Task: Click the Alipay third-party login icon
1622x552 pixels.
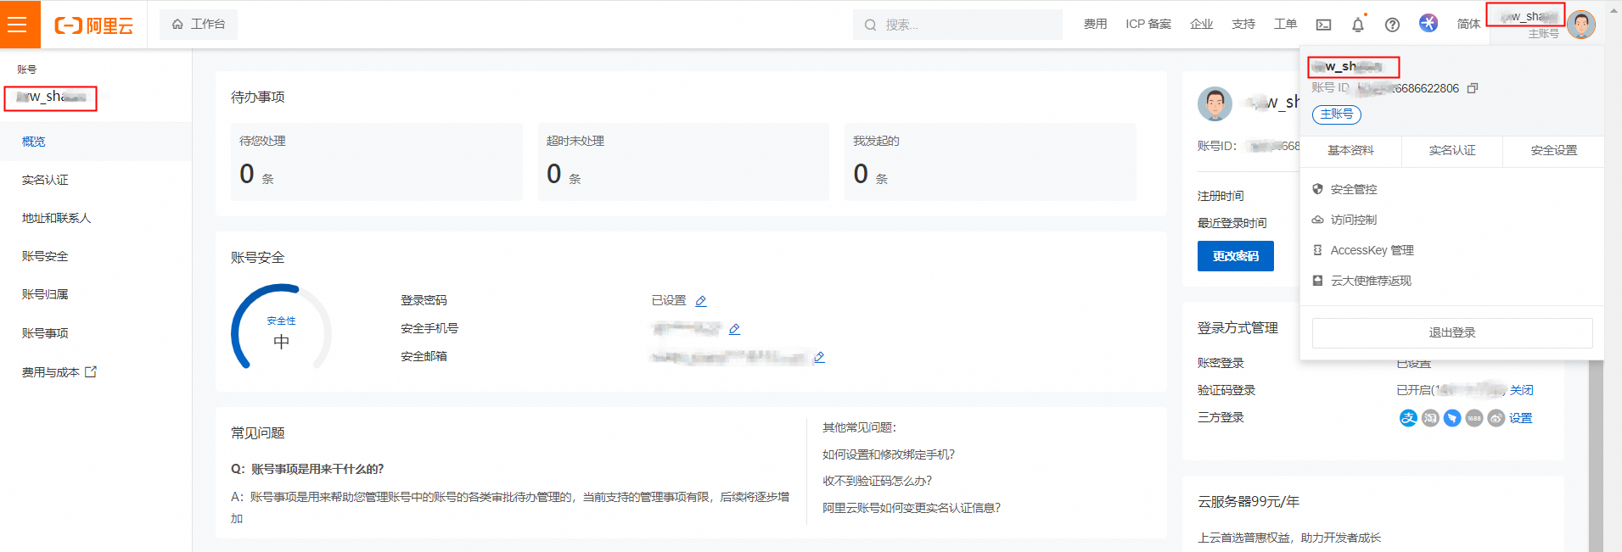Action: [1408, 418]
